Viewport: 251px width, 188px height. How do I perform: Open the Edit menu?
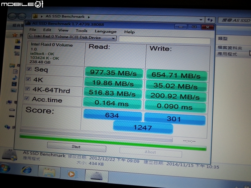click(47, 30)
